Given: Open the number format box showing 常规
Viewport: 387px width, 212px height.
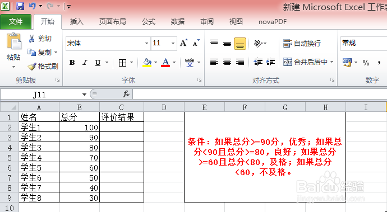Looking at the screenshot, I should pos(363,43).
